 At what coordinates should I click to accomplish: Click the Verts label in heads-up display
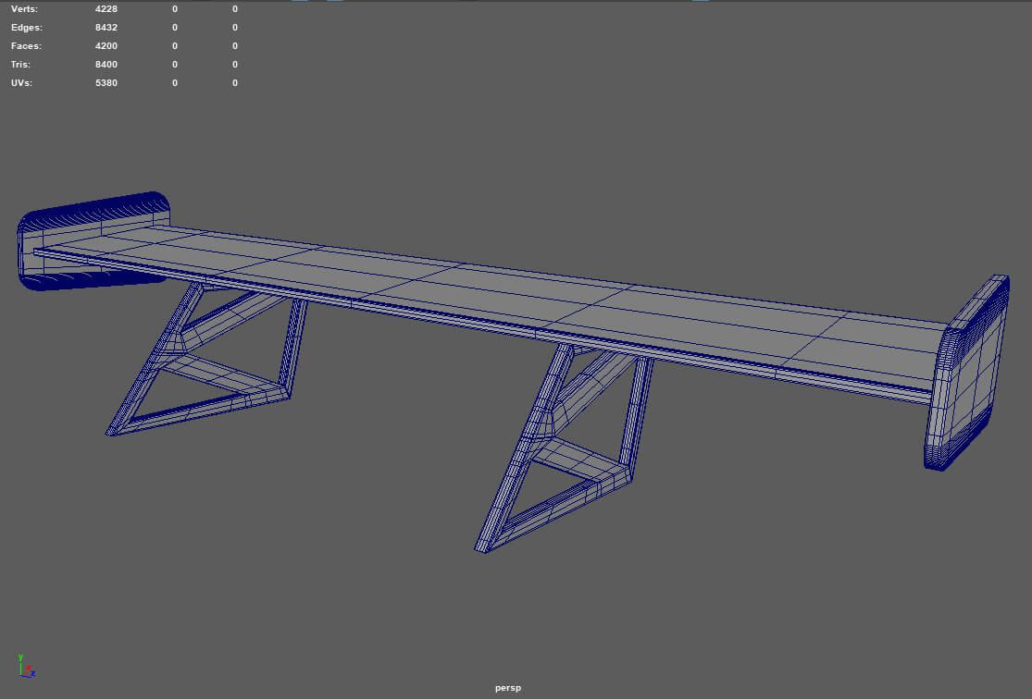pos(25,8)
